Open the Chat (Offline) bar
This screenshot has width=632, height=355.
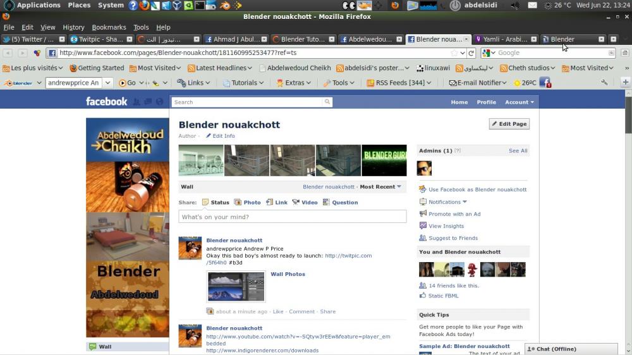(571, 349)
